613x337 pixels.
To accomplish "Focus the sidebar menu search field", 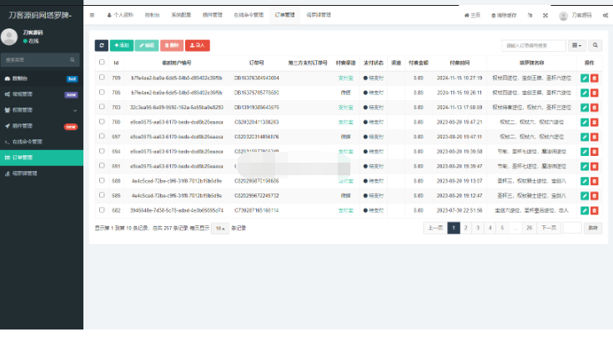I will pyautogui.click(x=35, y=60).
